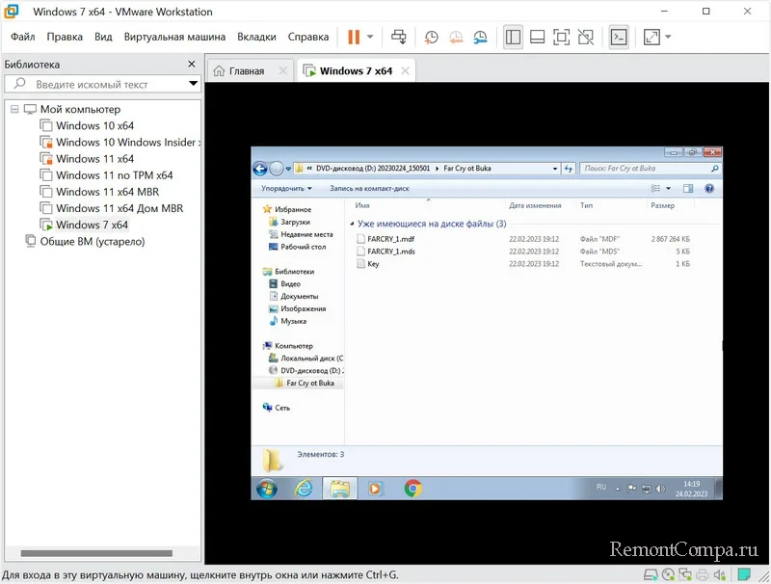This screenshot has height=584, width=771.
Task: Send Ctrl+Alt+Del to the virtual machine
Action: coord(399,37)
